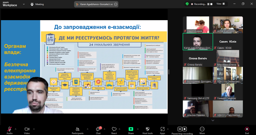Open the More options menu
256x135 pixels.
pos(202,129)
